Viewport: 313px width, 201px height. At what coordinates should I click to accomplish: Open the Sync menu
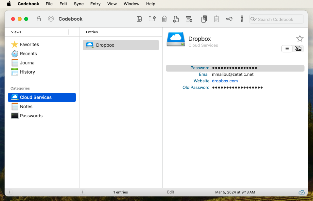[78, 4]
